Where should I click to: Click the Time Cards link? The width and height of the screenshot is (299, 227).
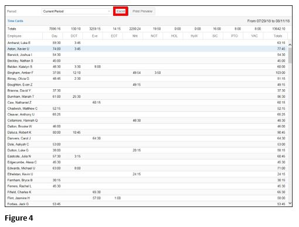15,21
